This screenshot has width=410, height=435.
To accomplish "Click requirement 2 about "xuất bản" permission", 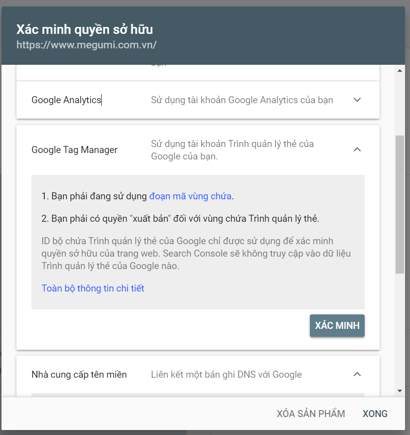I will (x=180, y=219).
